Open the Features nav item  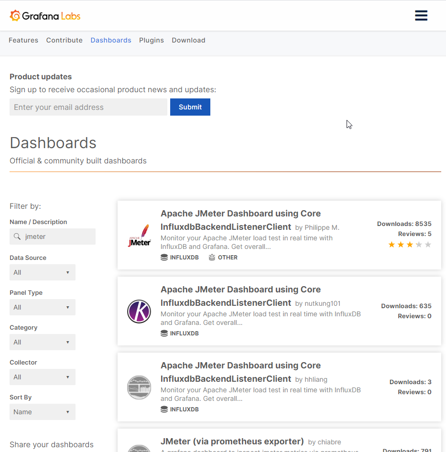click(23, 40)
